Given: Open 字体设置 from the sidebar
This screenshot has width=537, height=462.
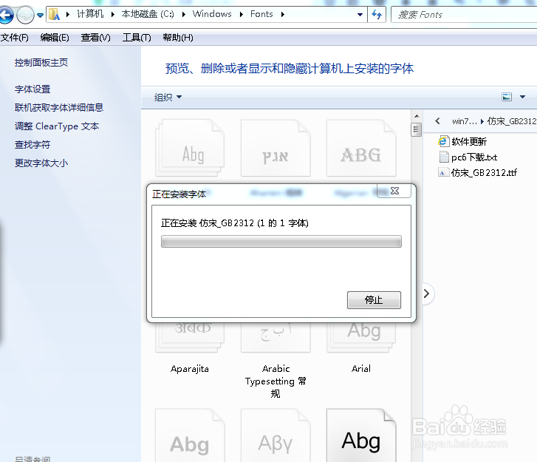Looking at the screenshot, I should pos(33,89).
